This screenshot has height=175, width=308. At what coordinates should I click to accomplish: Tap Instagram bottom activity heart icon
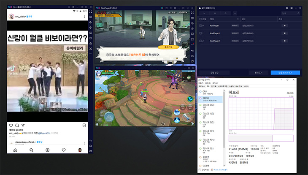pos(64,150)
